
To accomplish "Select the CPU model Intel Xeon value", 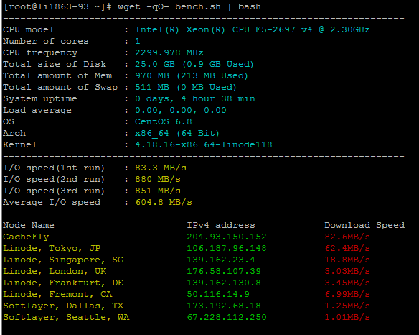I will pyautogui.click(x=253, y=29).
